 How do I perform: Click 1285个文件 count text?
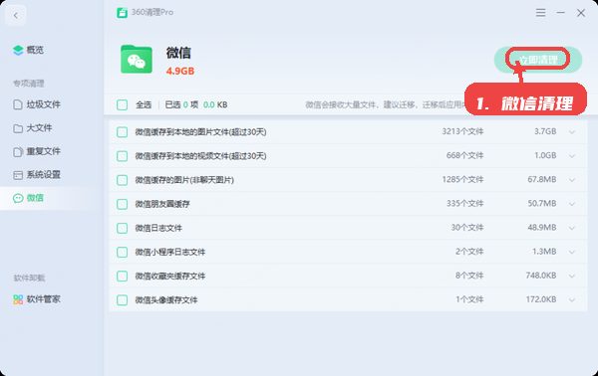coord(462,180)
